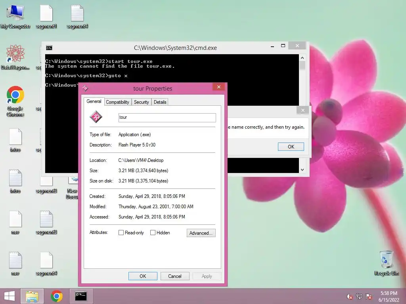
Task: Click the cmd.exe title bar system icon
Action: click(49, 48)
